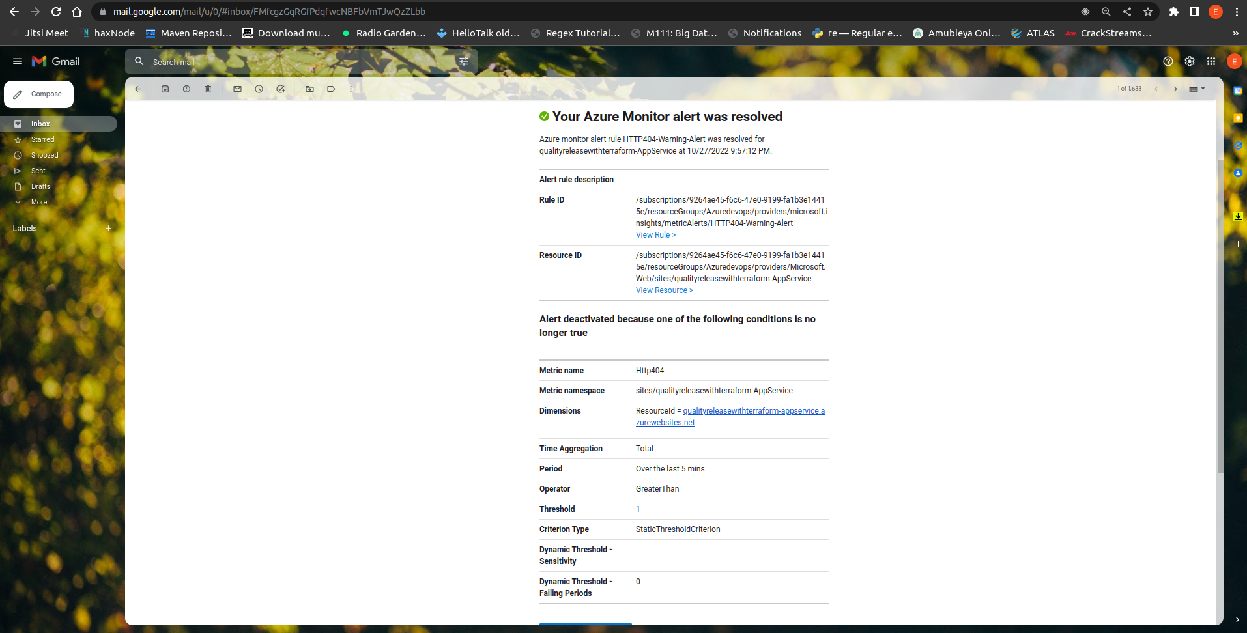Open Google apps grid
The height and width of the screenshot is (633, 1247).
click(1211, 61)
